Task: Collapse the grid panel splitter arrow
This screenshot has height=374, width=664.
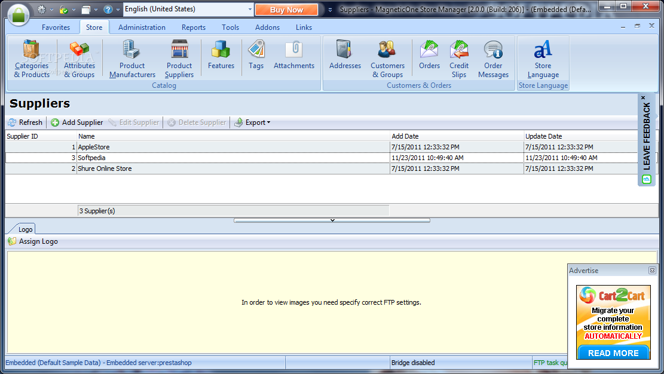Action: point(332,220)
